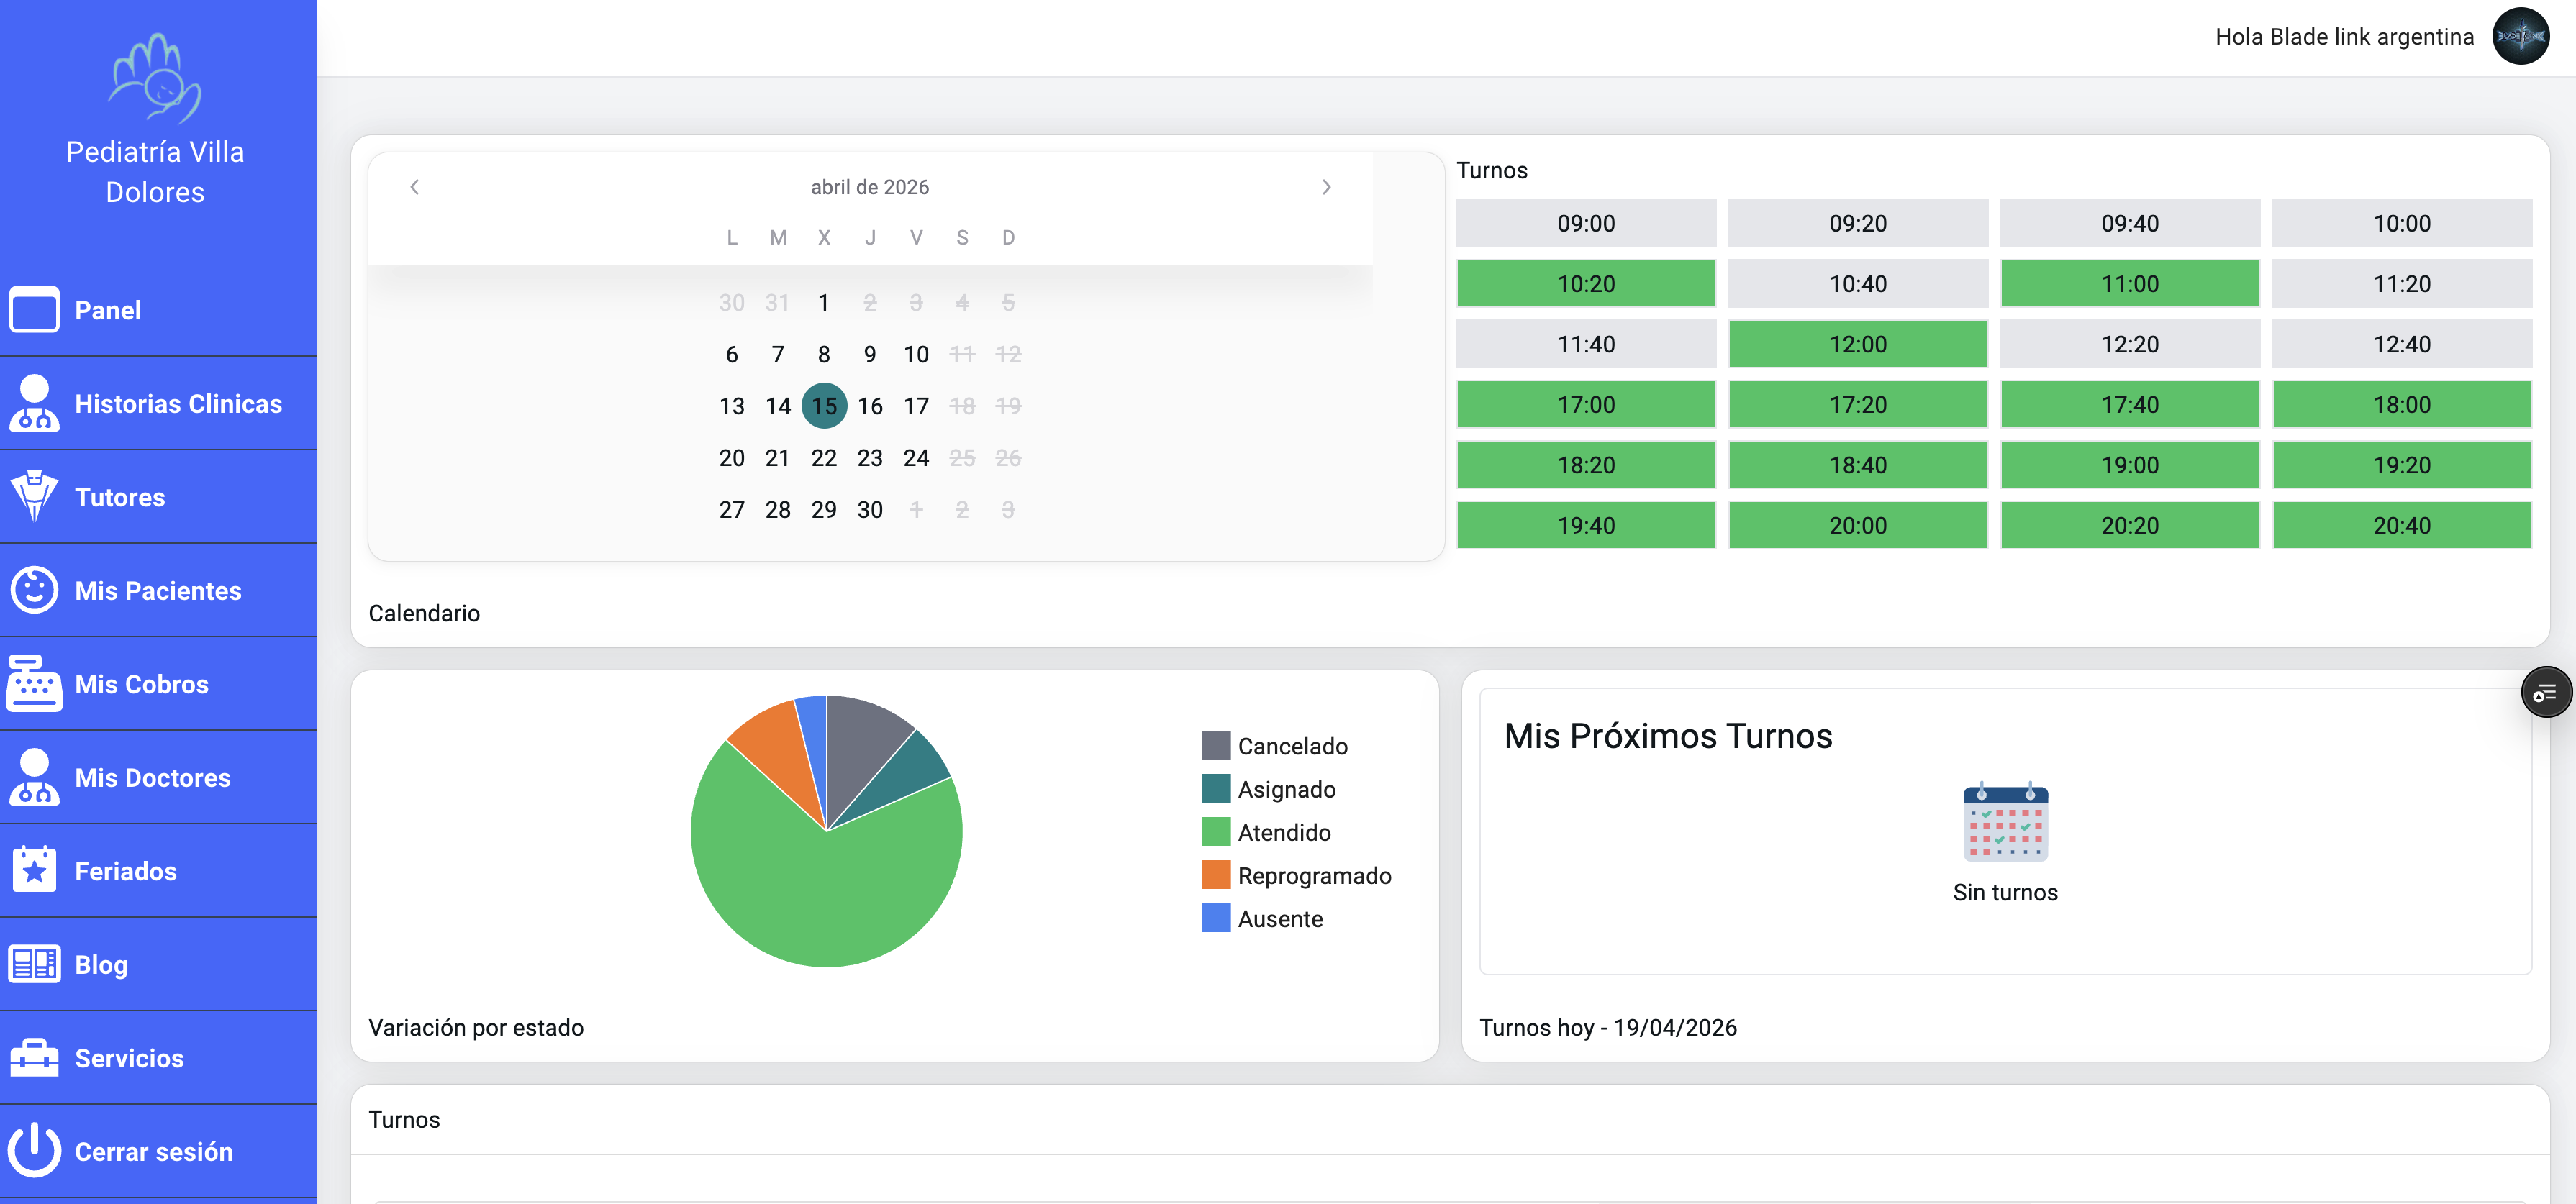Screen dimensions: 2576x1204
Task: Select the Mis Pacientes smiley face icon
Action: click(x=34, y=590)
